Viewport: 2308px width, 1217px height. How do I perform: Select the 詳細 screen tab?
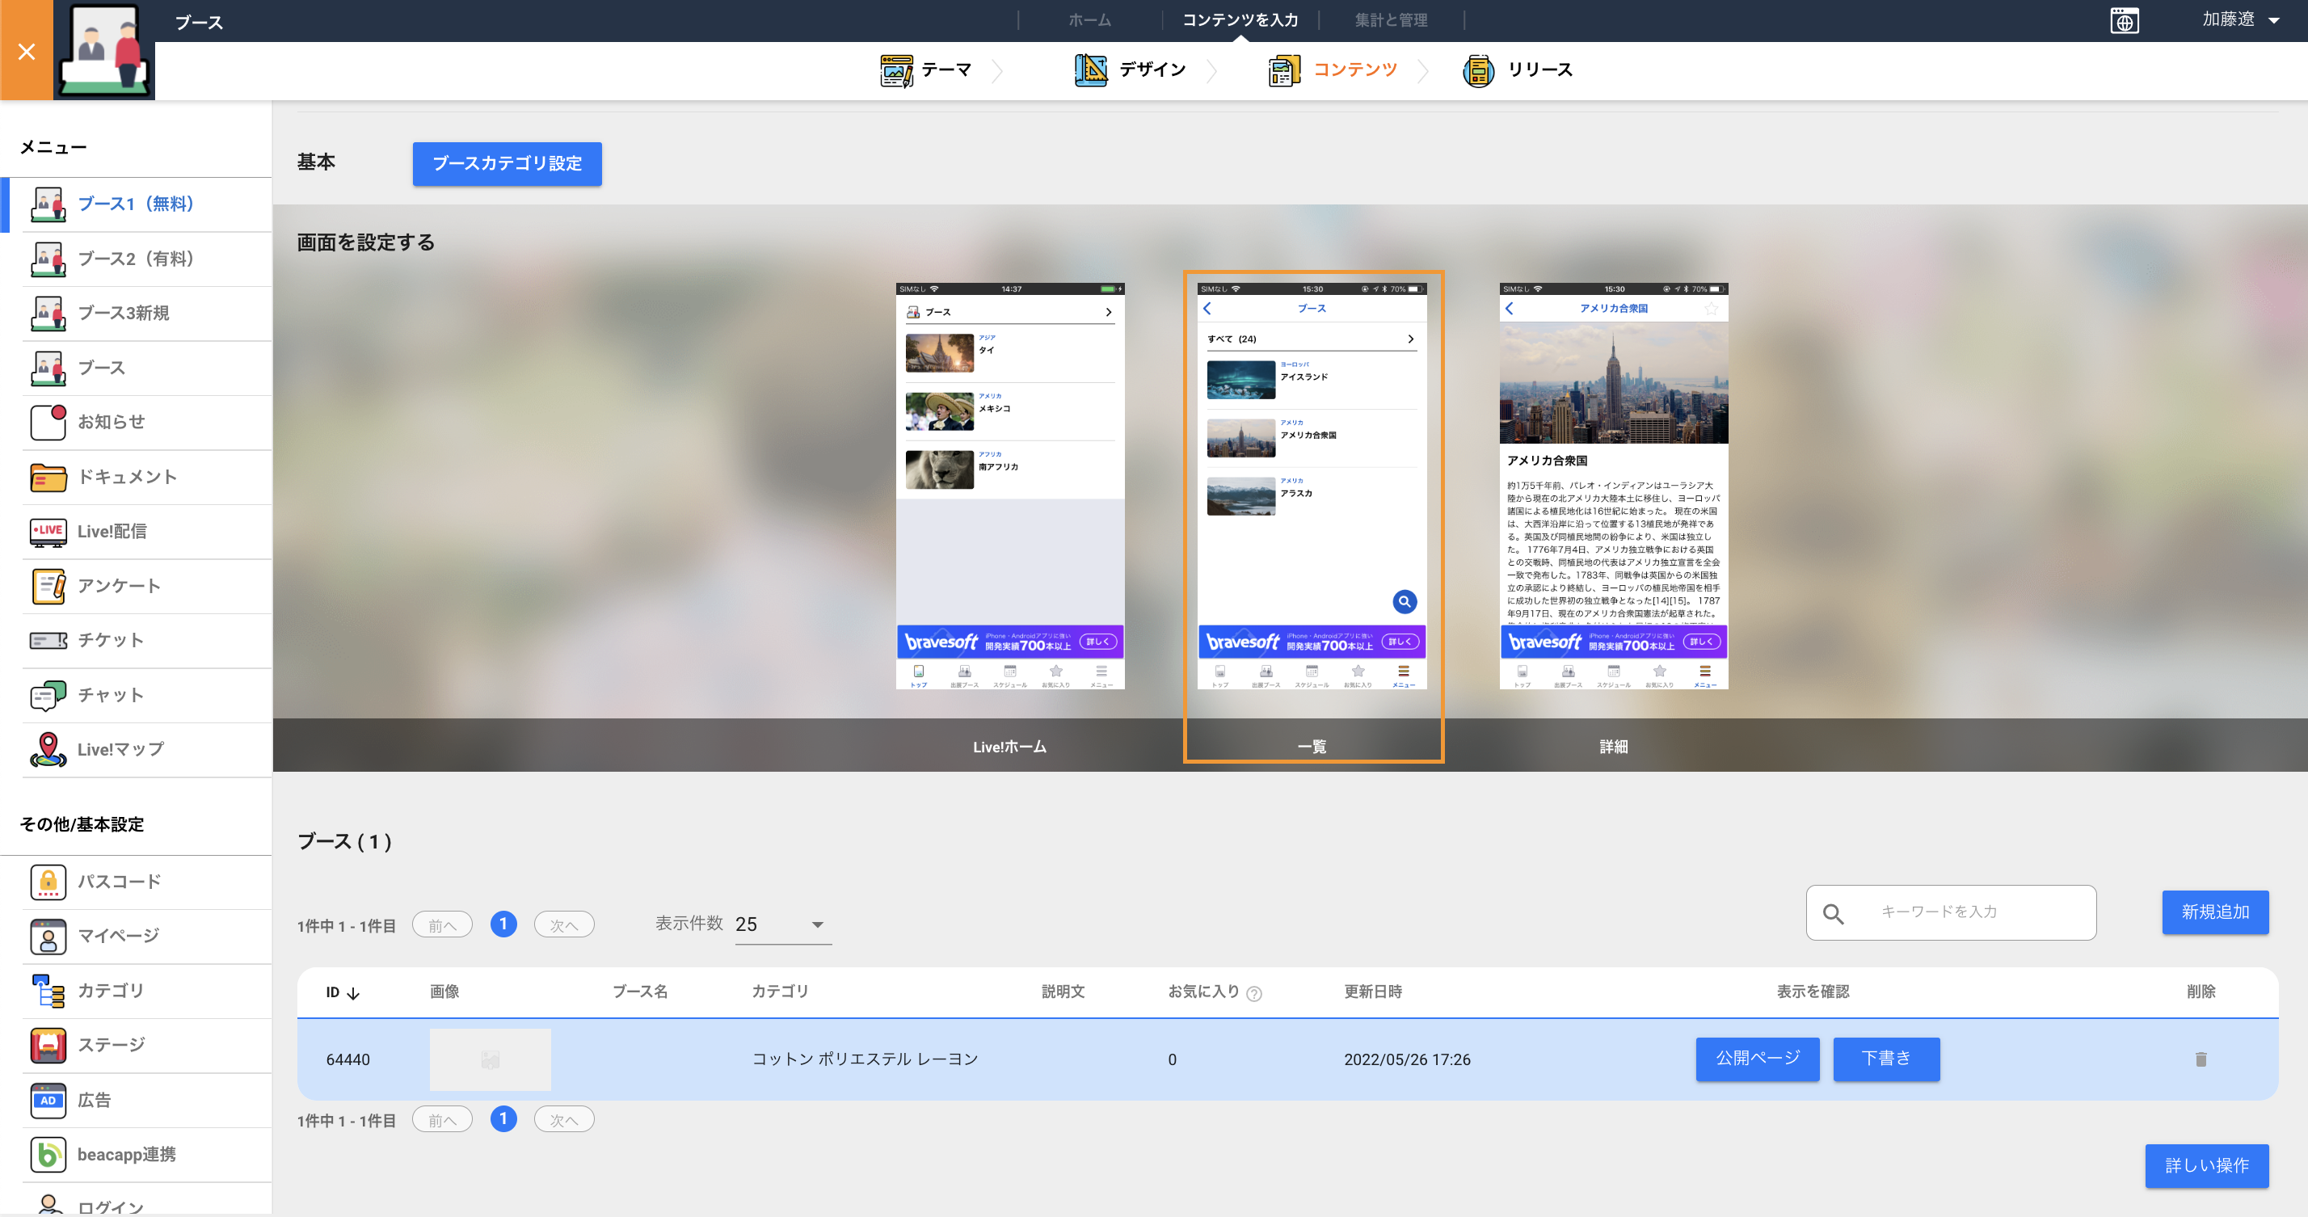click(1614, 747)
